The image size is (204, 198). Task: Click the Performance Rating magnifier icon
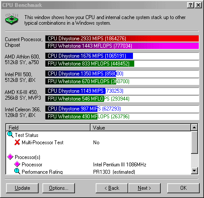pyautogui.click(x=17, y=171)
